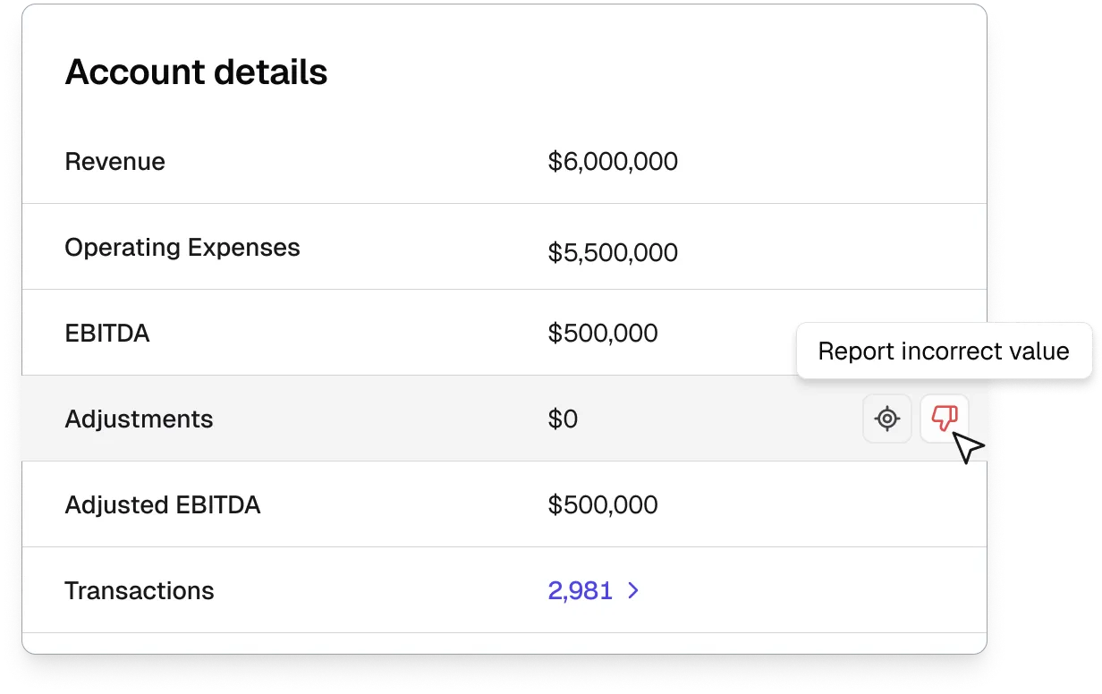
Task: Click the $6,000,000 Revenue figure
Action: point(613,161)
